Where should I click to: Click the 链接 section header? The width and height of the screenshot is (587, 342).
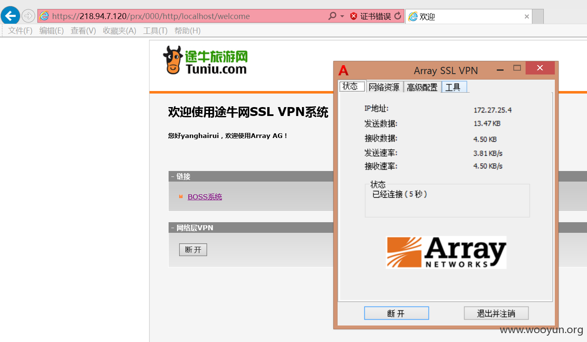[183, 177]
